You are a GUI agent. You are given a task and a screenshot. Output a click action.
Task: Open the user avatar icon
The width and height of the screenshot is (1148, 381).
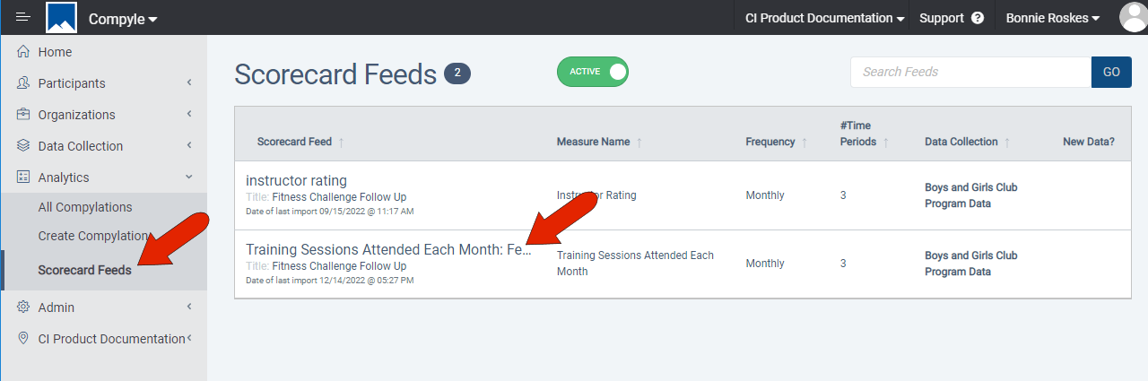point(1132,18)
